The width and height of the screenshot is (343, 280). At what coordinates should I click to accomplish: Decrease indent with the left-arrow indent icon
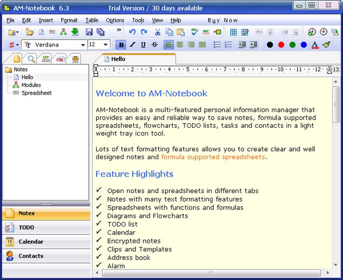242,45
